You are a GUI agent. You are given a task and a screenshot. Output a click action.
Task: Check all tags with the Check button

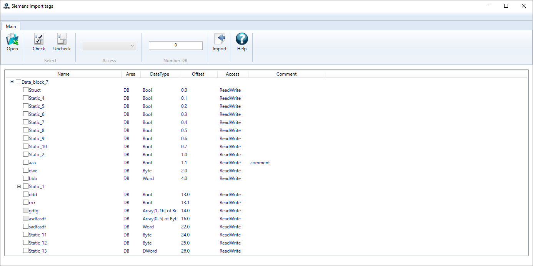[39, 42]
